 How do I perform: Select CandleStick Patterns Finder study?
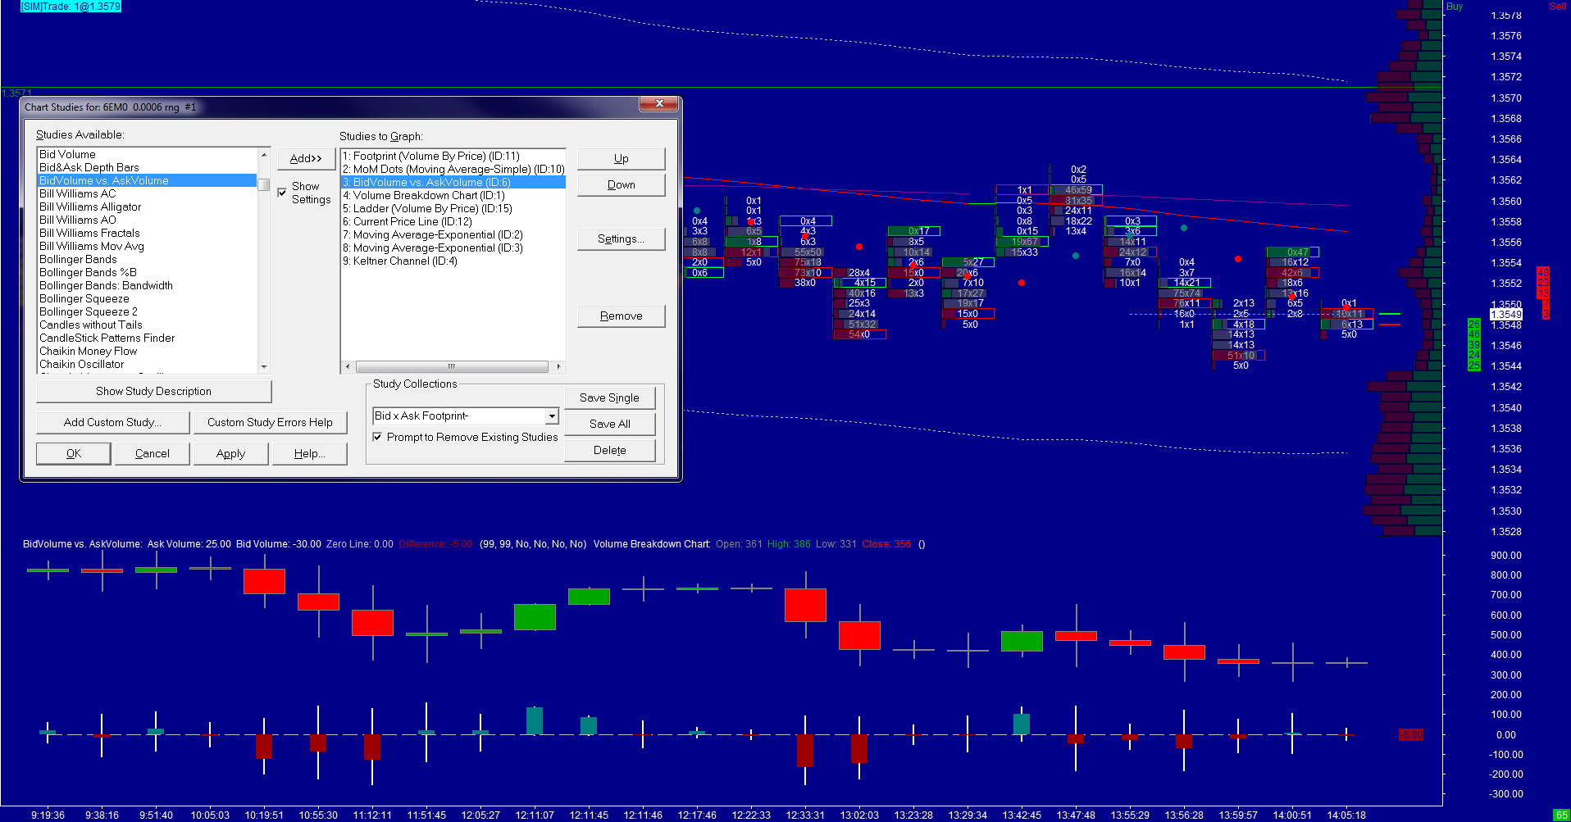click(x=148, y=338)
